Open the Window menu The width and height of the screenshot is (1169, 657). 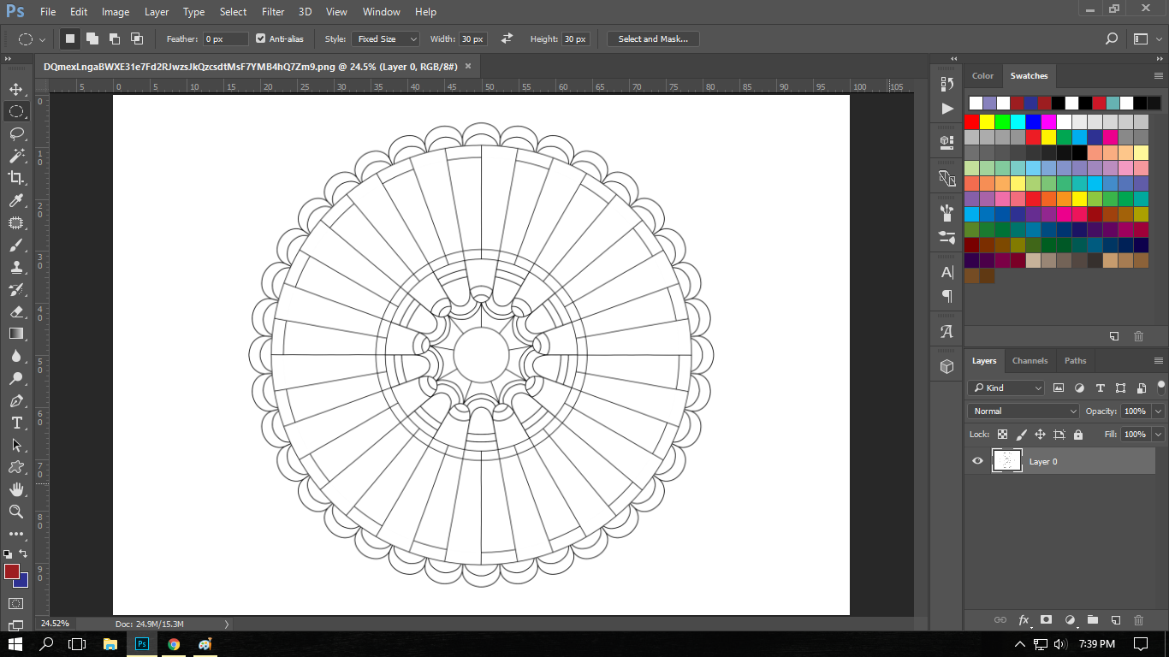(381, 12)
